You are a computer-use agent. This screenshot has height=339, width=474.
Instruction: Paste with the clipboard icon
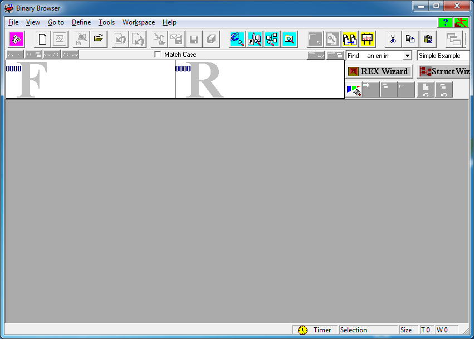(428, 39)
